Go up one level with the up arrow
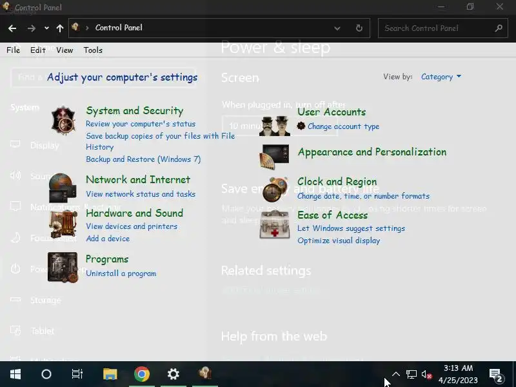Screen dimensions: 516x387 (x=59, y=28)
